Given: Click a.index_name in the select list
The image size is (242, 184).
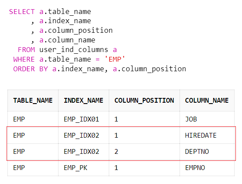Looking at the screenshot, I should click(x=65, y=21).
